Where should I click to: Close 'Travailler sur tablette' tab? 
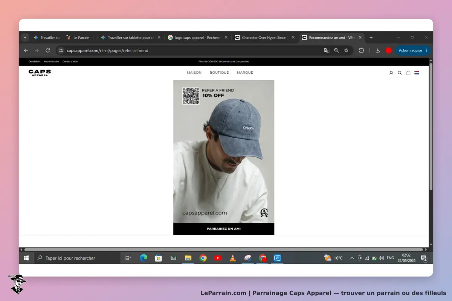coord(159,38)
